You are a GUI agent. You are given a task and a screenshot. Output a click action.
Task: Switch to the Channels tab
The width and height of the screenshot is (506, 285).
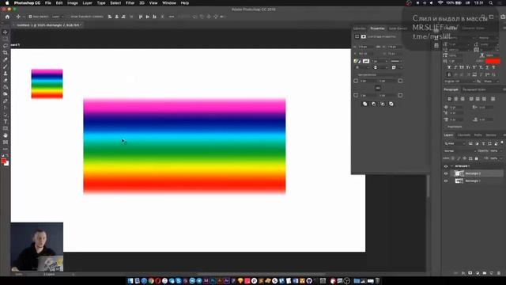[x=464, y=135]
